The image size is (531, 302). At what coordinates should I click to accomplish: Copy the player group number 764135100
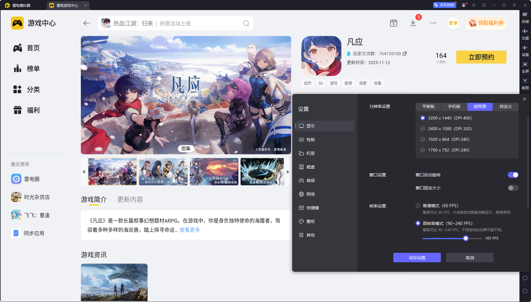405,54
